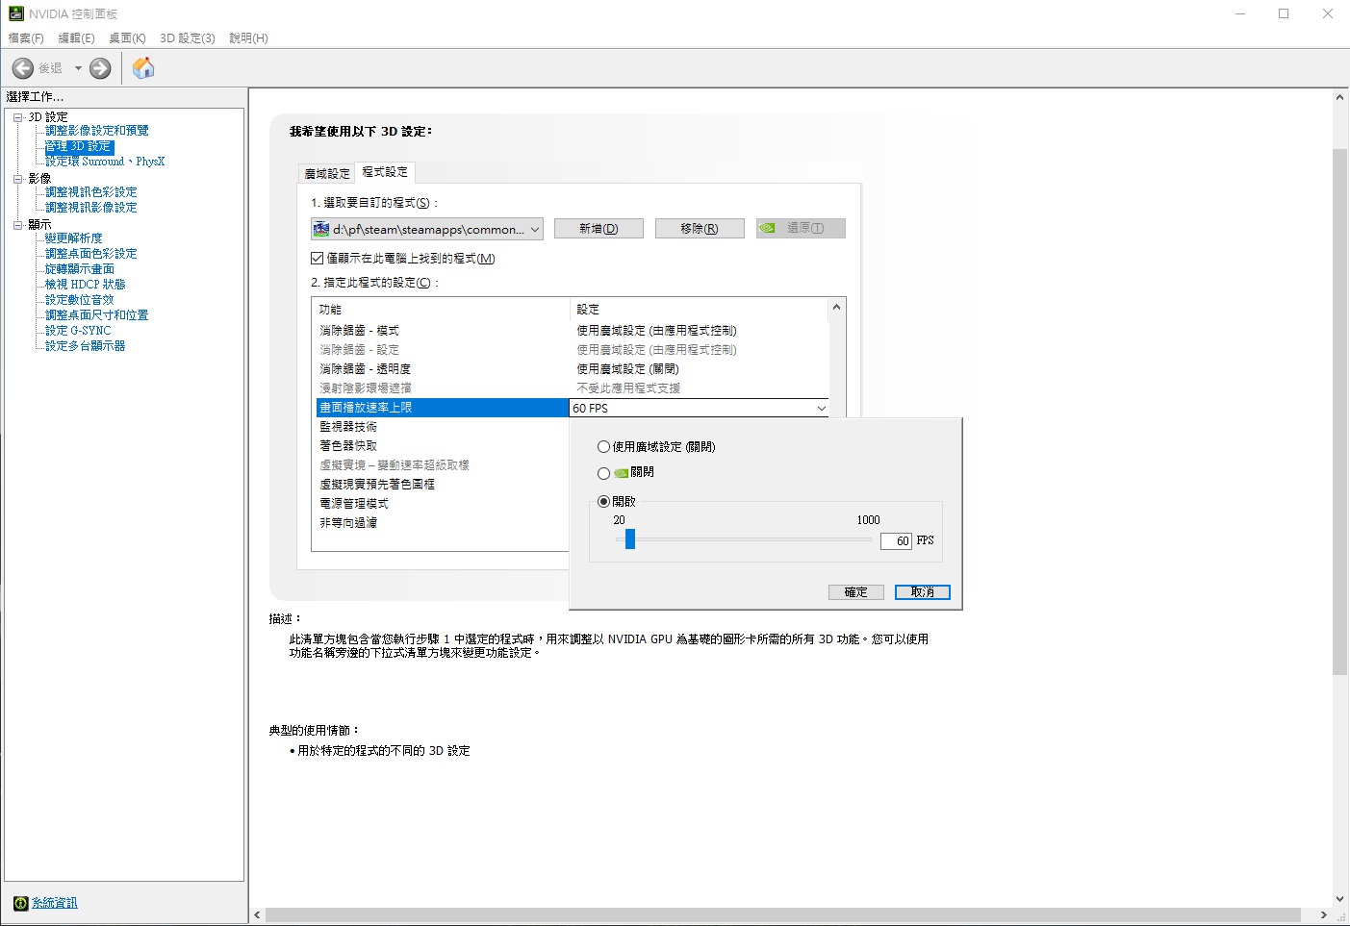Viewport: 1350px width, 926px height.
Task: Select the 虛擬實境預先著色圖框 feature row
Action: (443, 485)
